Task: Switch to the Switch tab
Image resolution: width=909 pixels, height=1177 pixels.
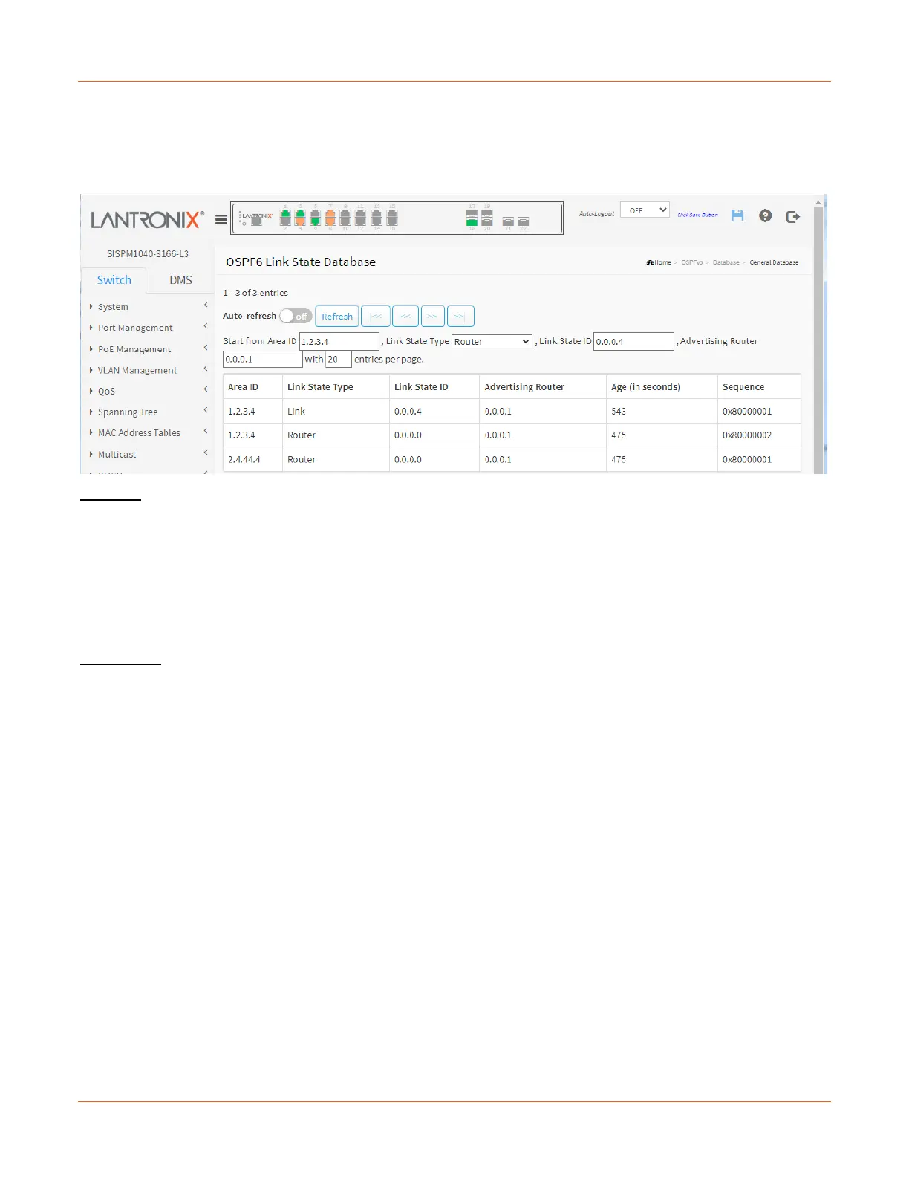Action: tap(114, 280)
